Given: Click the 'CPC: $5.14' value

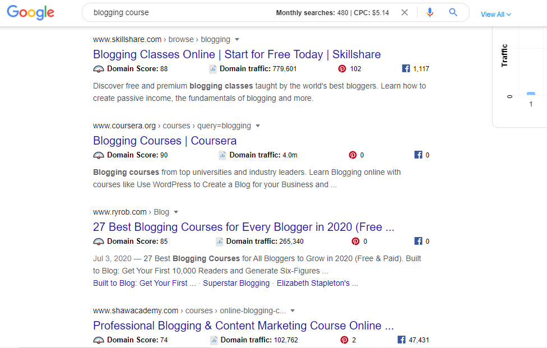Looking at the screenshot, I should tap(371, 13).
